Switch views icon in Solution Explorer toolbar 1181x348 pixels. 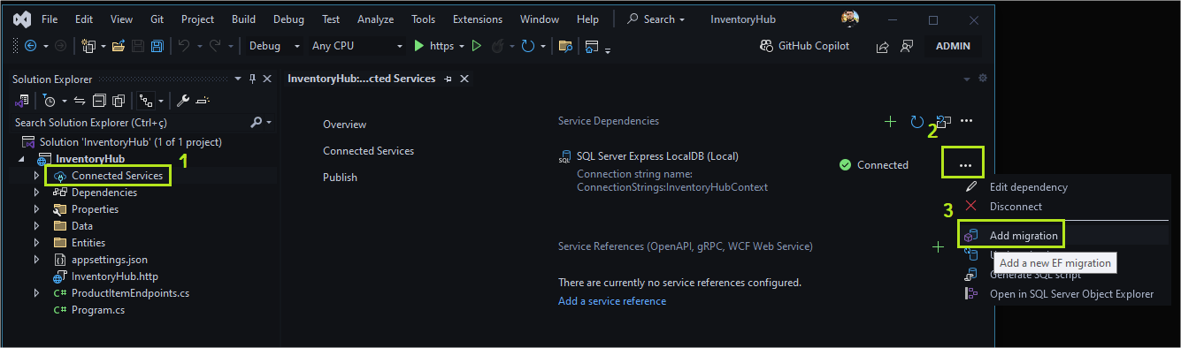(23, 101)
